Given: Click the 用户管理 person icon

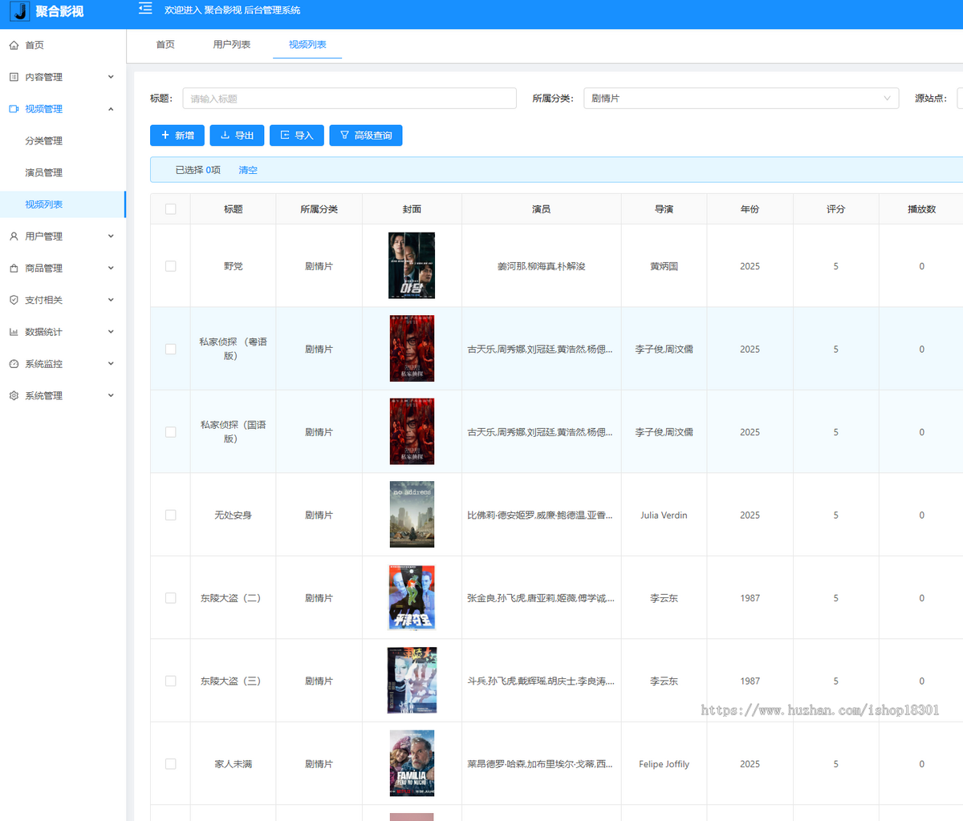Looking at the screenshot, I should 14,237.
